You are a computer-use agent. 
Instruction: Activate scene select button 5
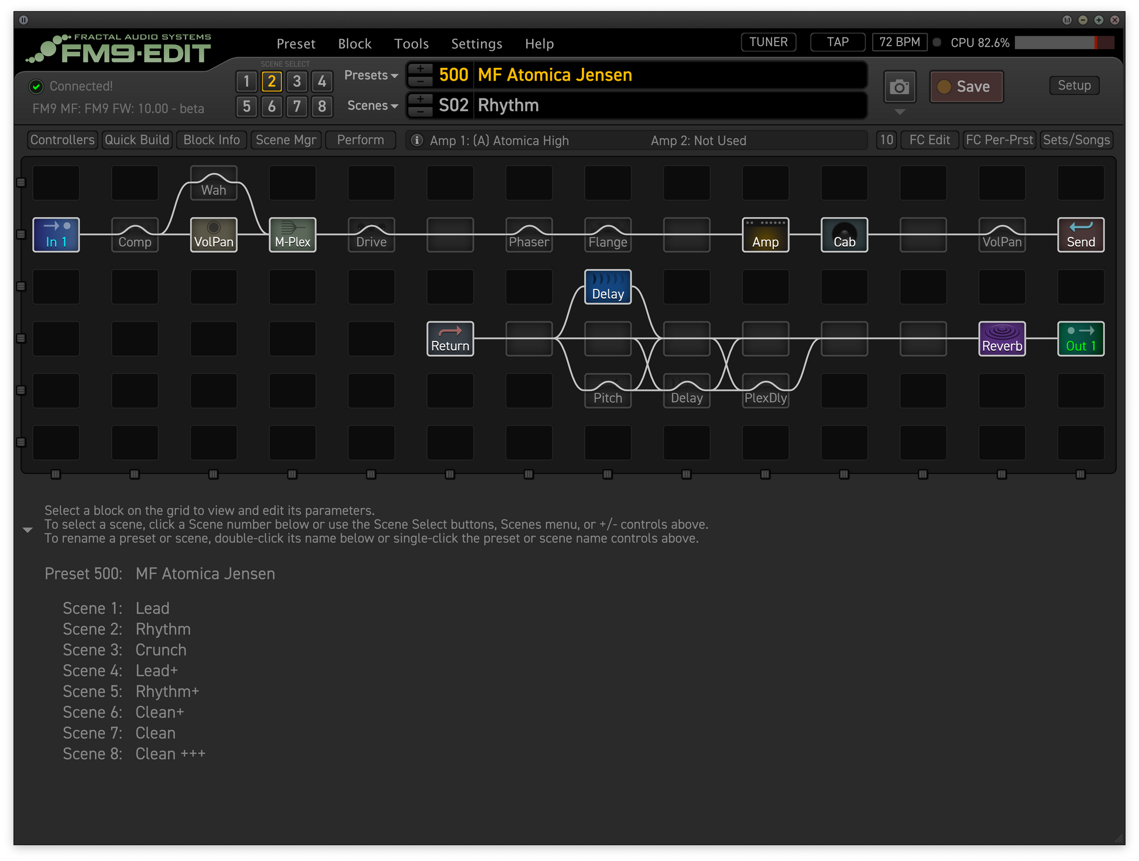point(246,106)
